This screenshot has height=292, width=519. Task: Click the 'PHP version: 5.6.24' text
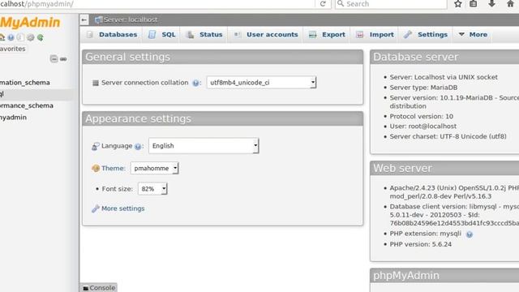pyautogui.click(x=420, y=244)
